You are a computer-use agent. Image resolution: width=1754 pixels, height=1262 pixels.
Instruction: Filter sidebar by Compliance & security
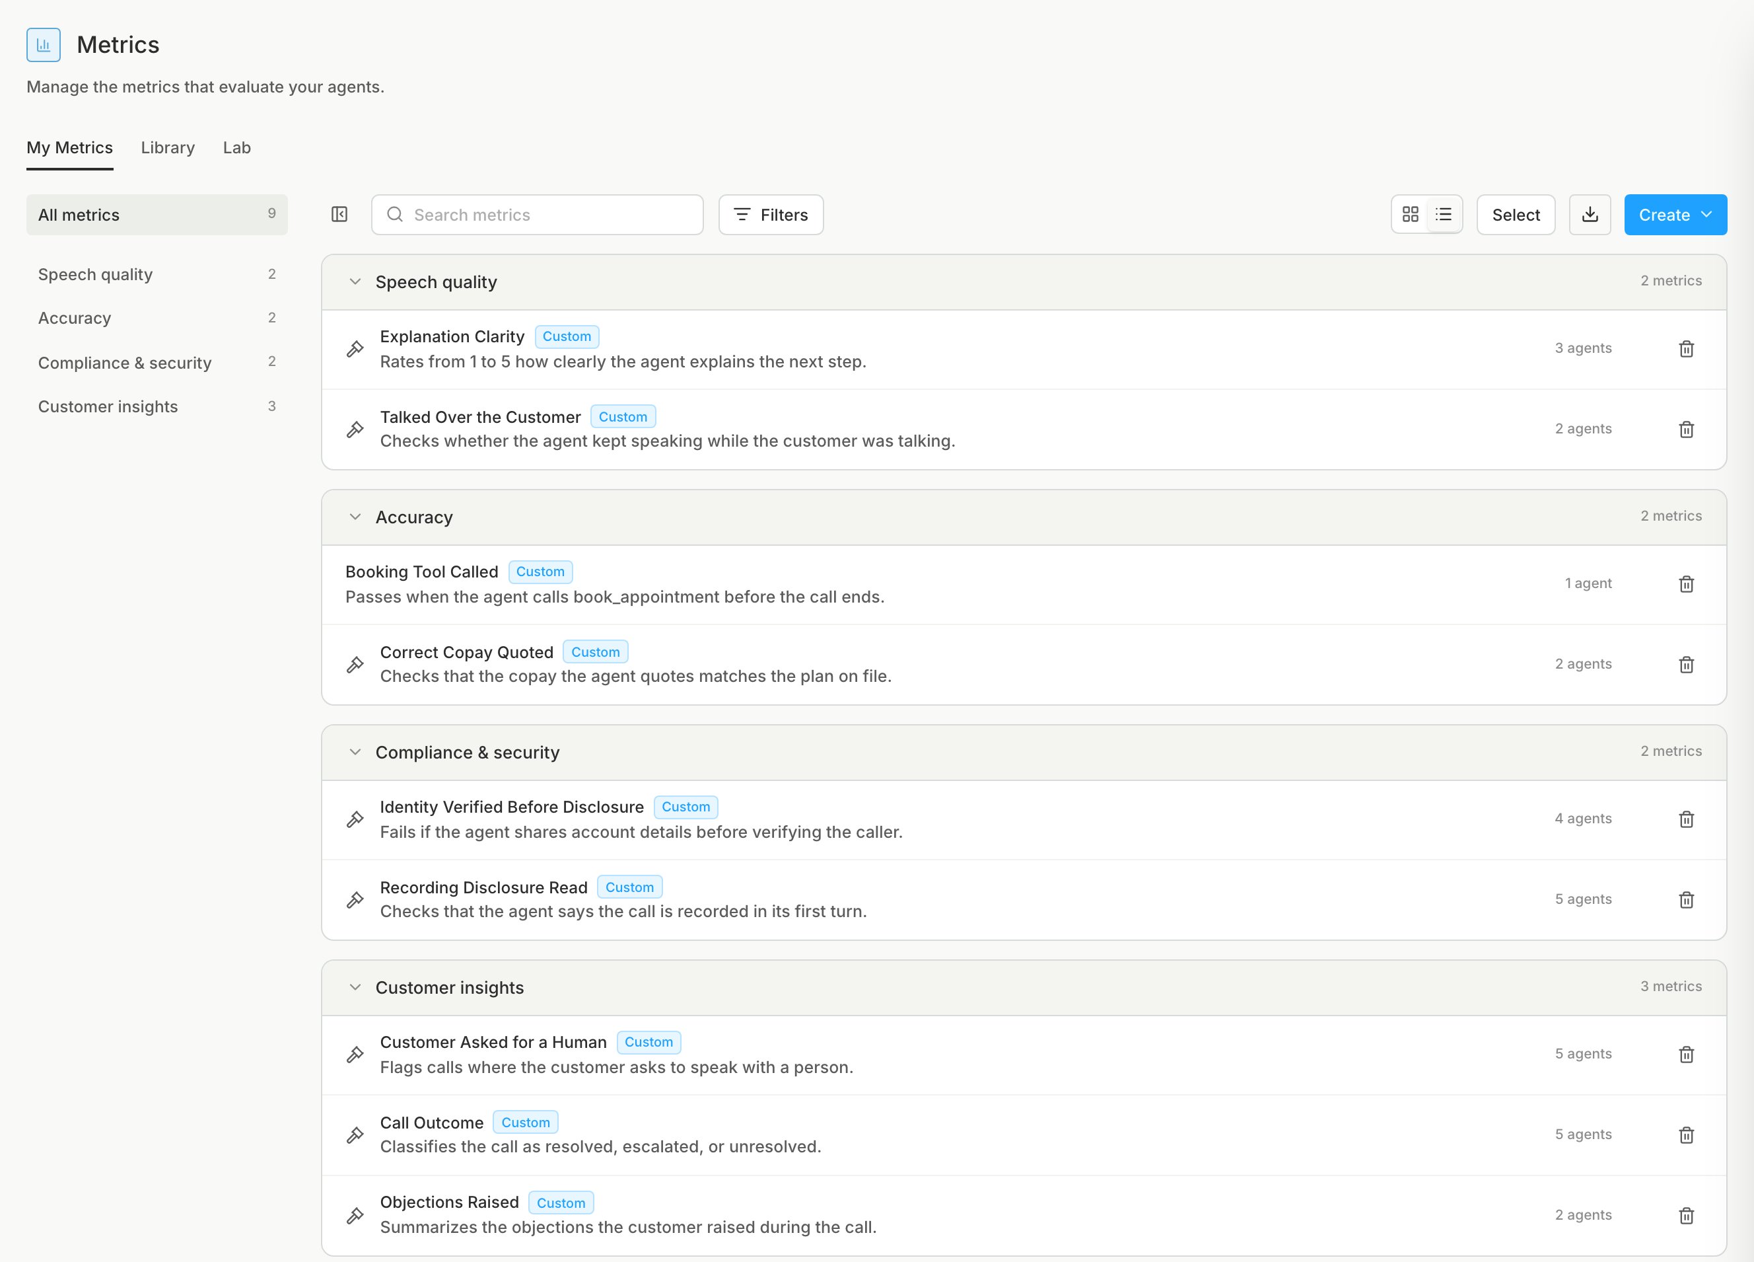[157, 362]
